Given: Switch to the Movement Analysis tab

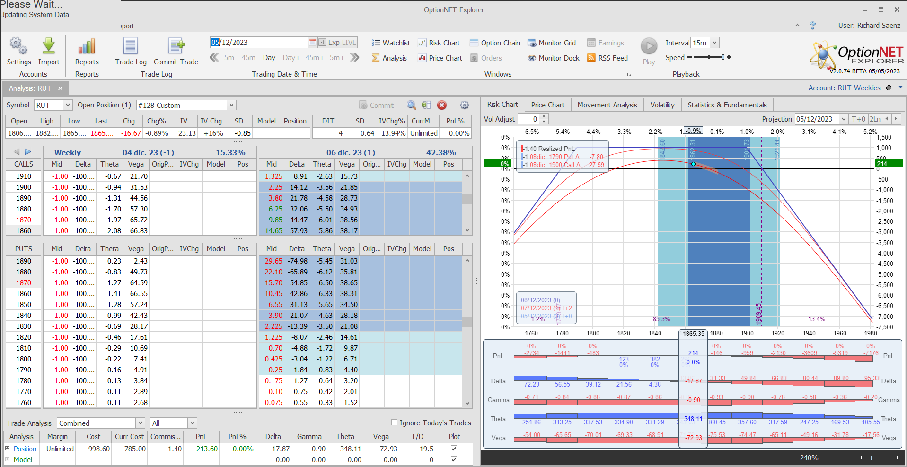Looking at the screenshot, I should [x=607, y=105].
